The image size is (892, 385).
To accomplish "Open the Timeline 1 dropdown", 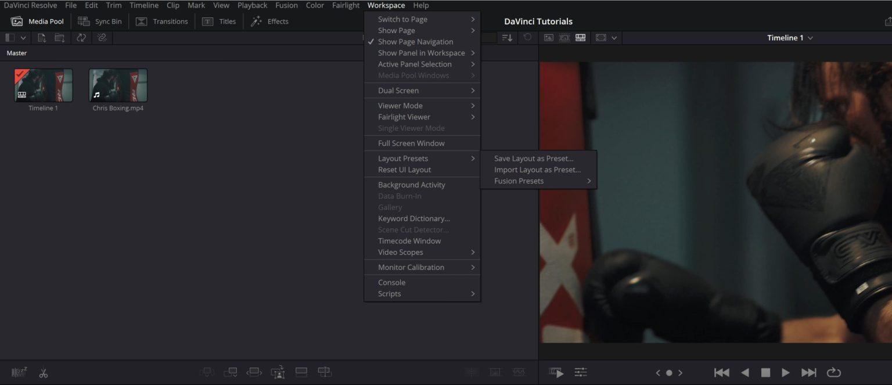I will [790, 37].
